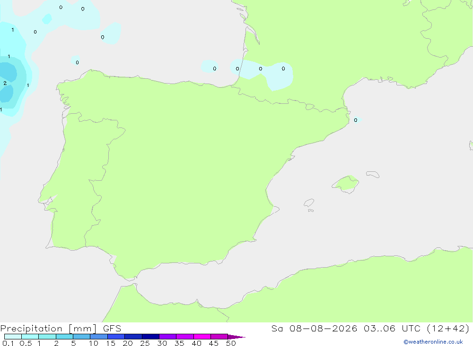Click the '35' legend label
The image size is (473, 346).
coord(179,343)
